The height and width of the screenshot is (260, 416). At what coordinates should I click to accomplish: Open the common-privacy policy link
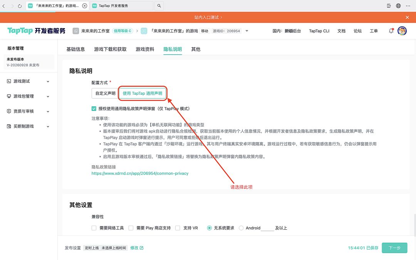click(140, 173)
